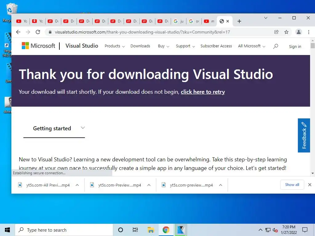
Task: Show hidden system tray icons
Action: click(260, 230)
